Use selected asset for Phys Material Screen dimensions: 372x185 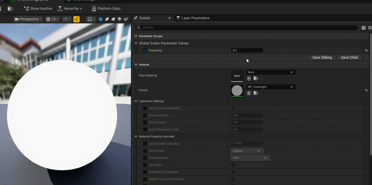pyautogui.click(x=249, y=78)
